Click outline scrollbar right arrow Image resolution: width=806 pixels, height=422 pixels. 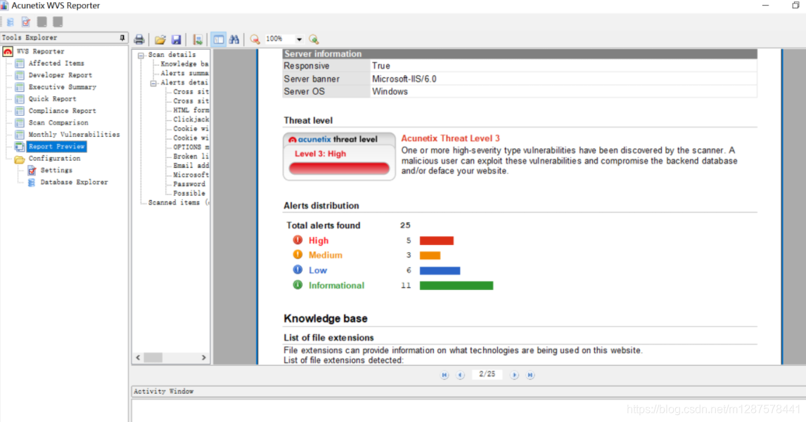tap(203, 357)
